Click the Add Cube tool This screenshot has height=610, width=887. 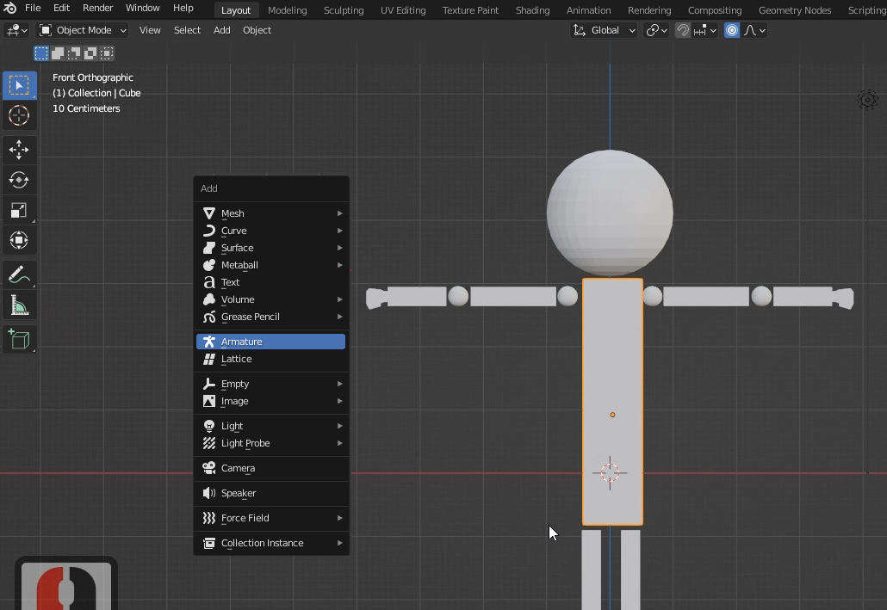click(x=19, y=339)
